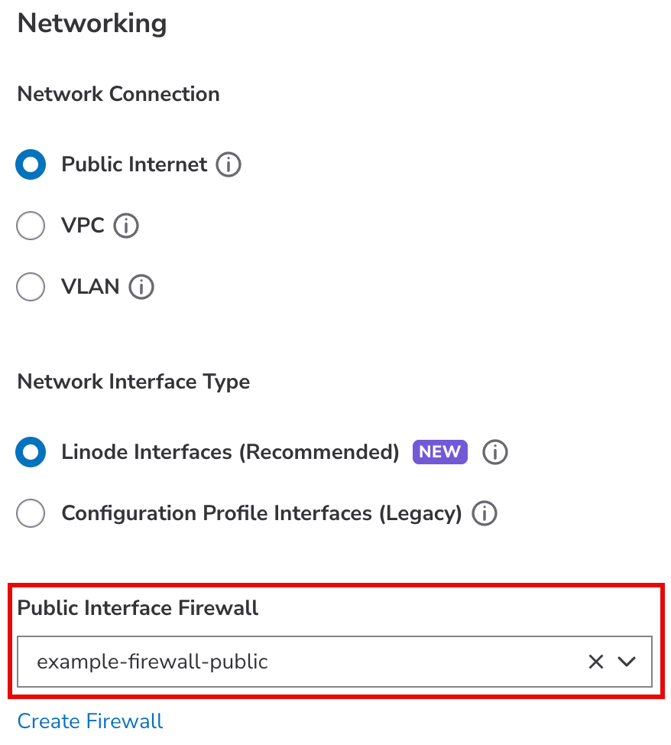Open info icon beside Linode Interfaces
The height and width of the screenshot is (745, 671).
(x=494, y=452)
